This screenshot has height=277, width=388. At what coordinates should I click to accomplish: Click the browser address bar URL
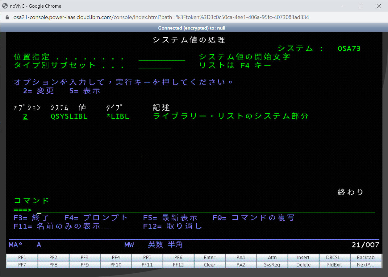point(161,17)
